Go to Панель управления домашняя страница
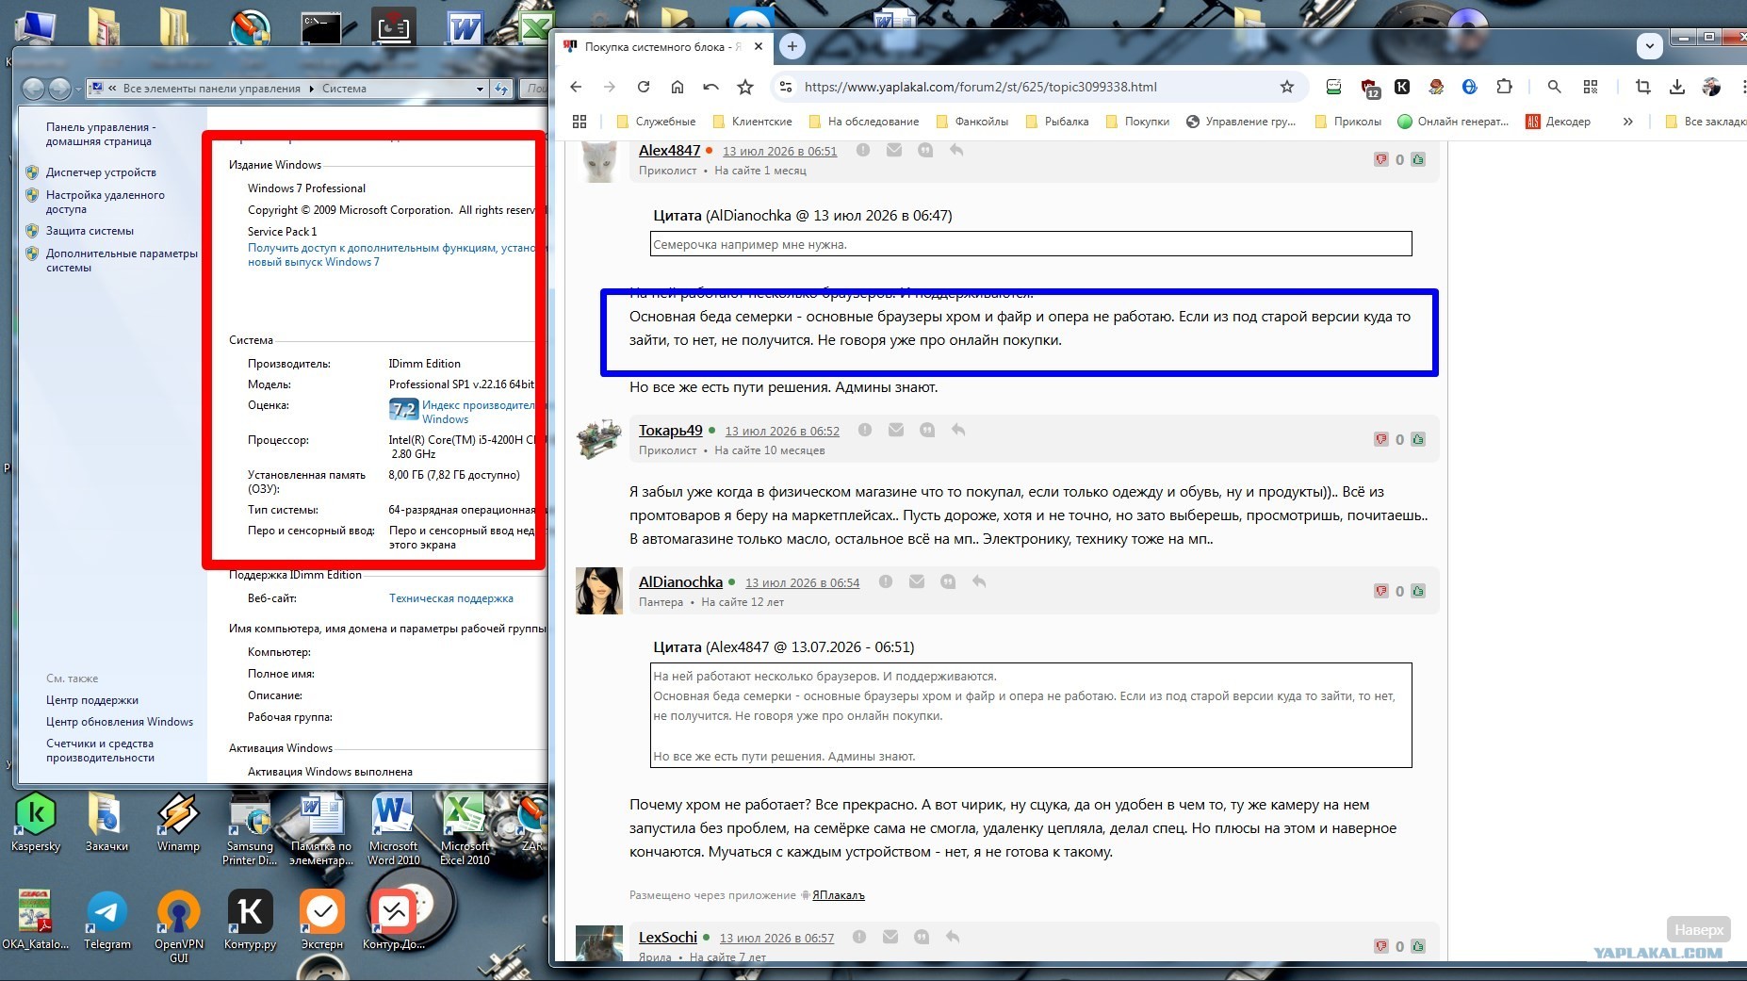 pyautogui.click(x=101, y=134)
